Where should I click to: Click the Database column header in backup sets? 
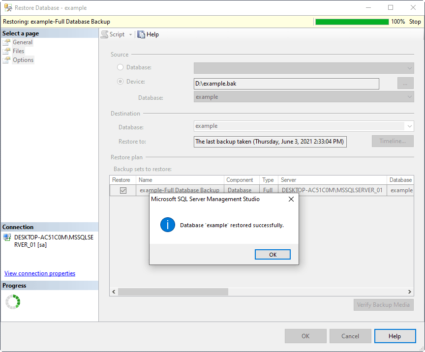tap(400, 180)
